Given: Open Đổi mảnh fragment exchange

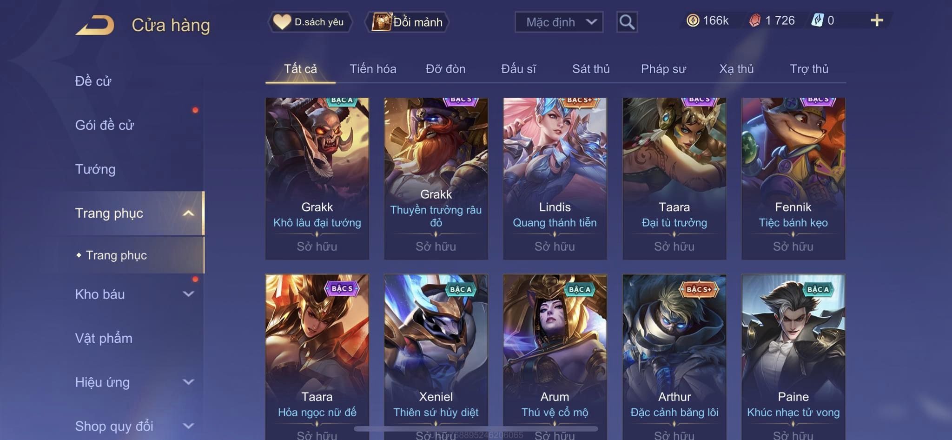Looking at the screenshot, I should [x=408, y=22].
